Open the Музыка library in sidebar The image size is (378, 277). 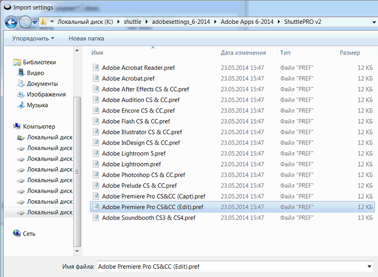point(37,105)
